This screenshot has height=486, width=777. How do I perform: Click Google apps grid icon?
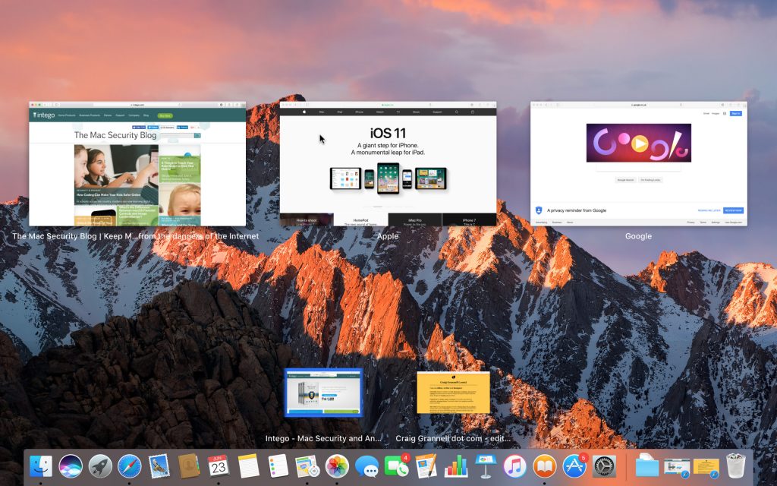[x=725, y=114]
